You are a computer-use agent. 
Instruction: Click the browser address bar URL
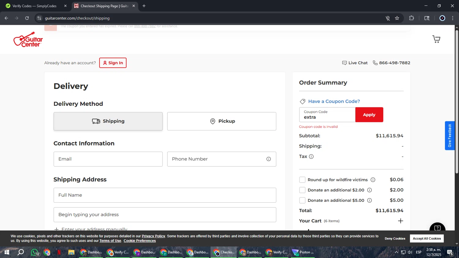77,18
